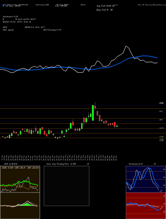The height and width of the screenshot is (219, 166).
Task: Click the 'MACD: 19.73, 19.97, -0.24 D' line
Action: point(17,22)
